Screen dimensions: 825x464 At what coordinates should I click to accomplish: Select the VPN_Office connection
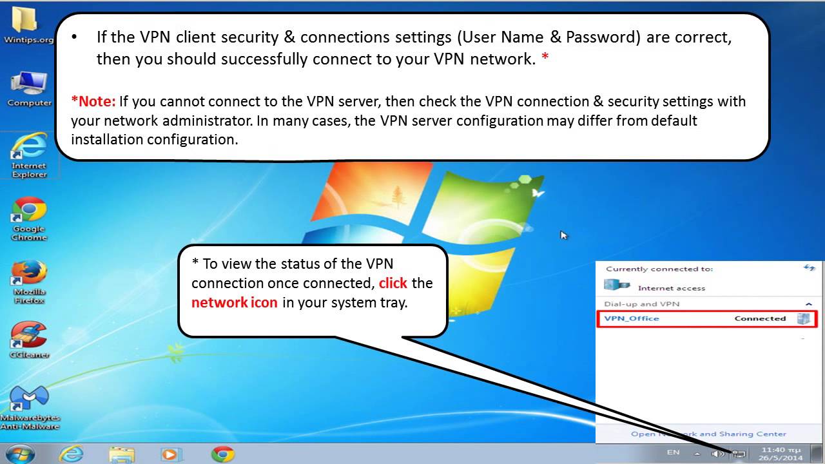pyautogui.click(x=707, y=318)
